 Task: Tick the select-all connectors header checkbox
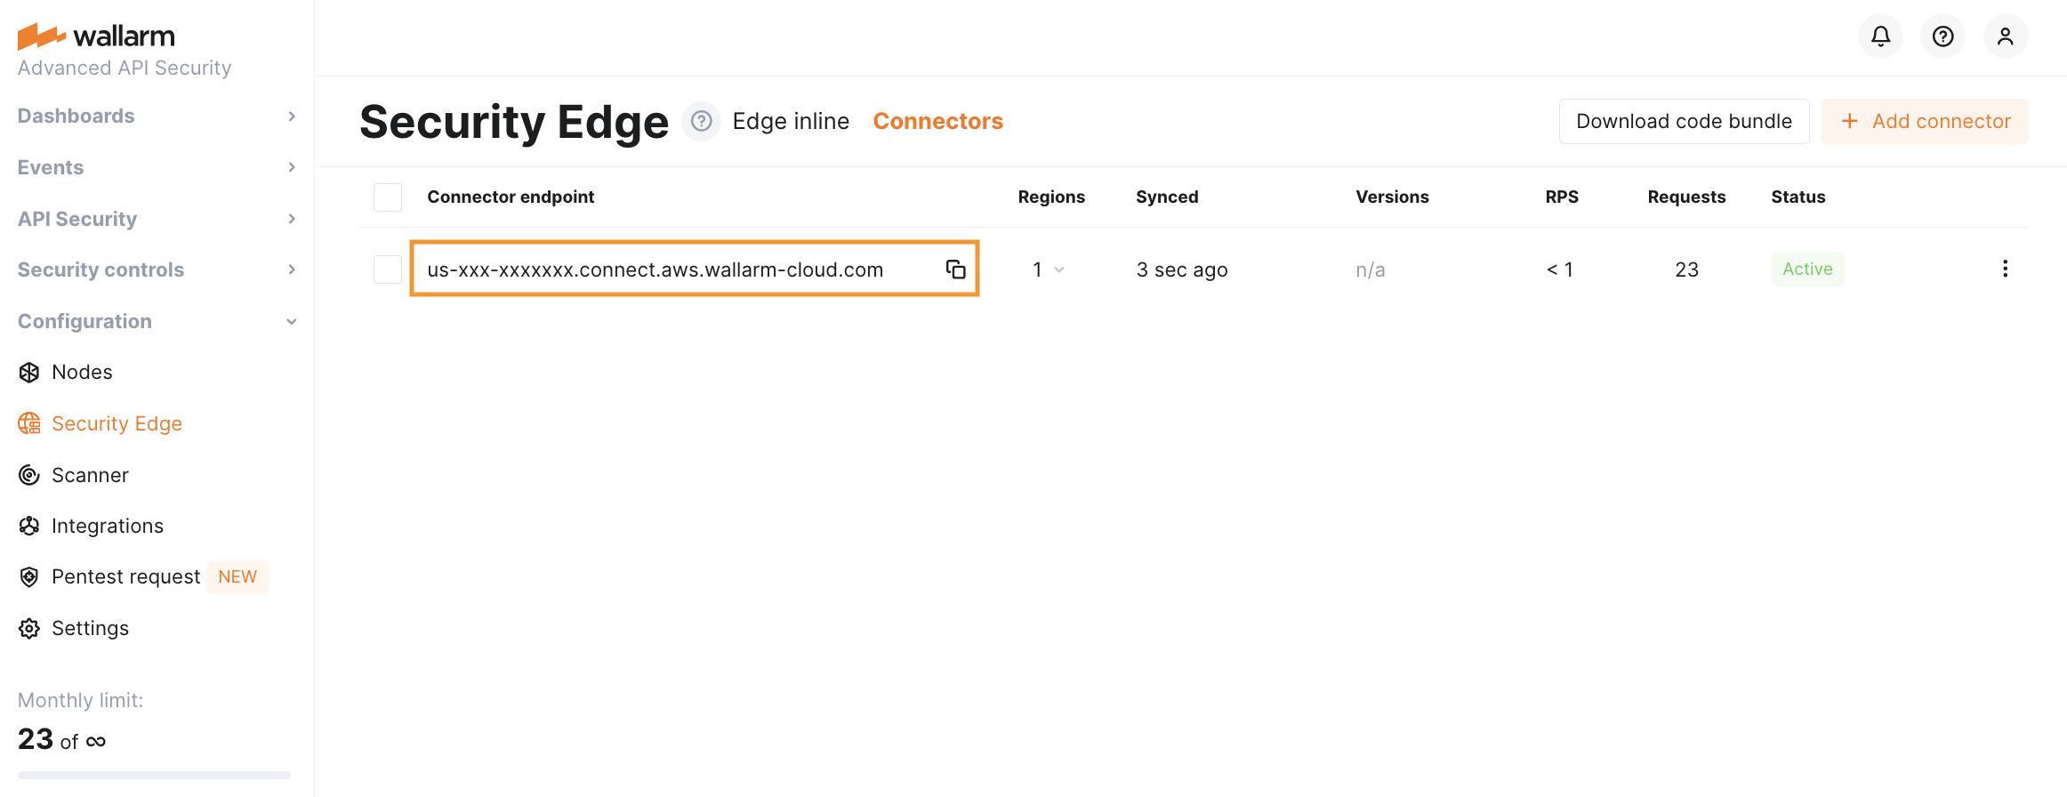[388, 197]
